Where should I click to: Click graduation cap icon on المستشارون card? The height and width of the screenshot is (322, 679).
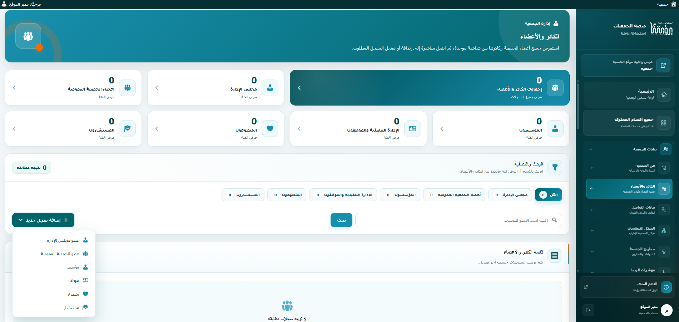coord(128,128)
